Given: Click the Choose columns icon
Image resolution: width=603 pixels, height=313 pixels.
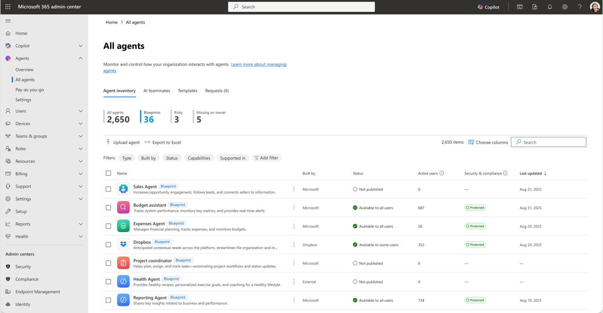Looking at the screenshot, I should point(470,142).
